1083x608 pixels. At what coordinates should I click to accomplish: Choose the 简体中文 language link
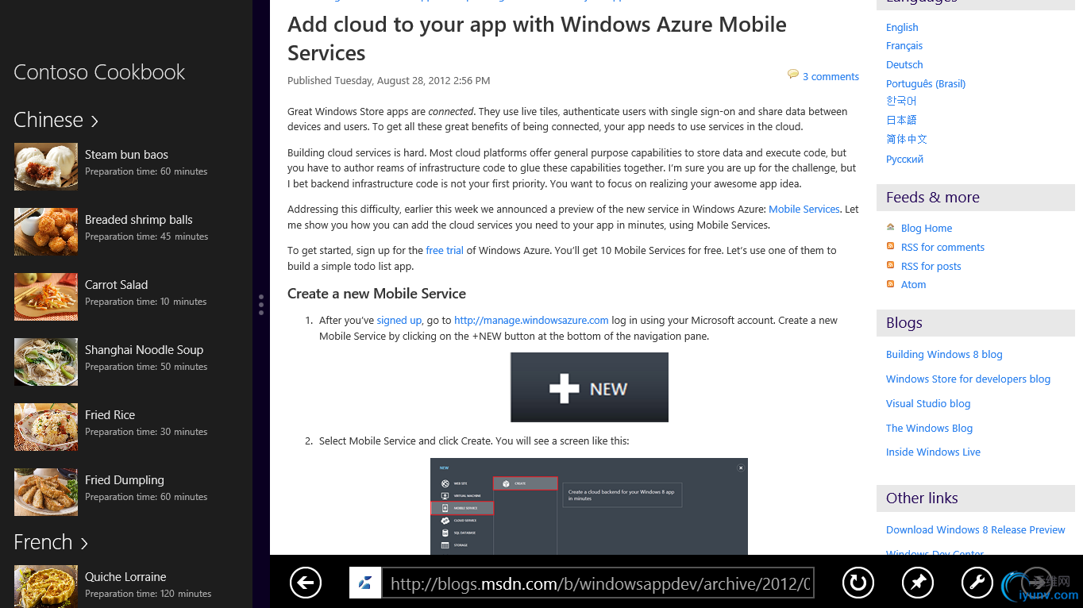pyautogui.click(x=907, y=139)
